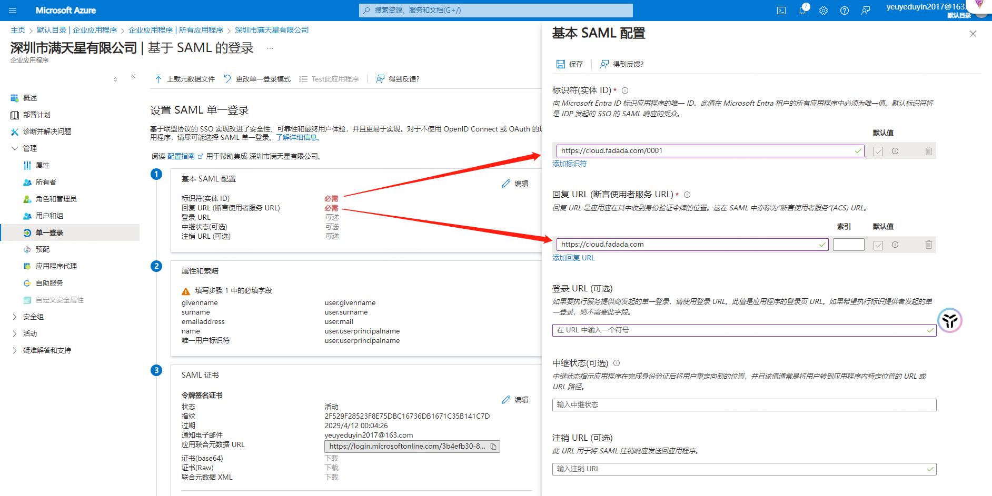Click 编辑 on the SAML 证书 card

(515, 400)
